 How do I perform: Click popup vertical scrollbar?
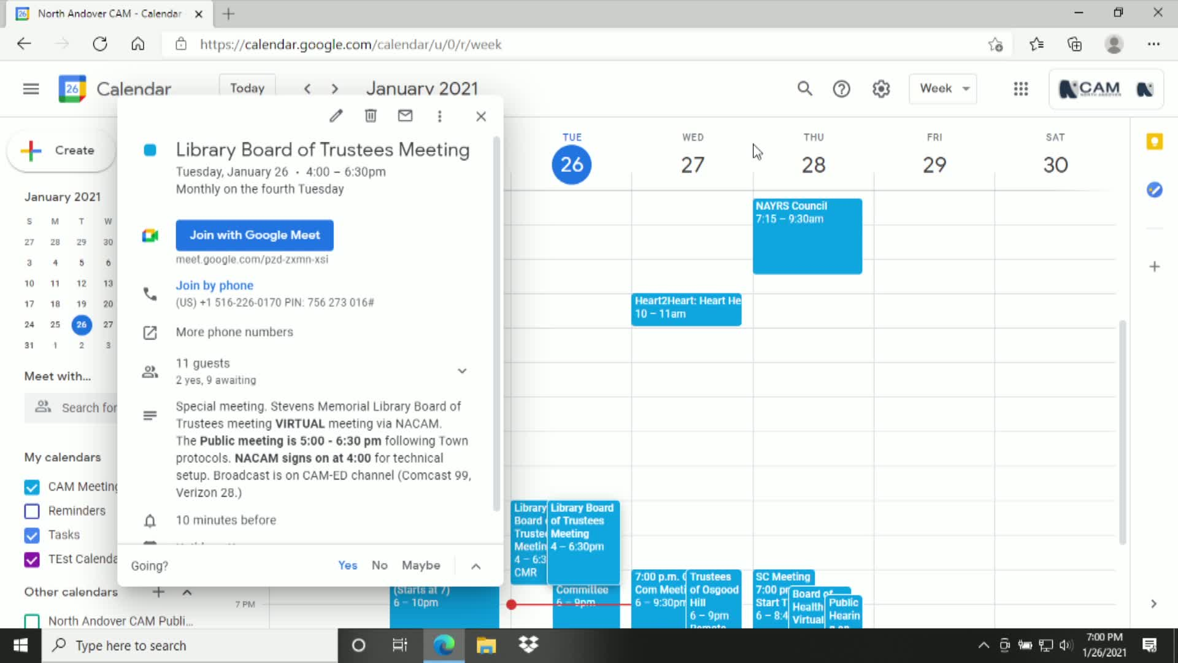496,324
